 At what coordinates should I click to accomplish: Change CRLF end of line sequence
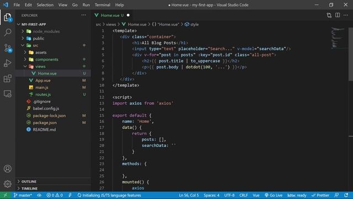tap(243, 195)
